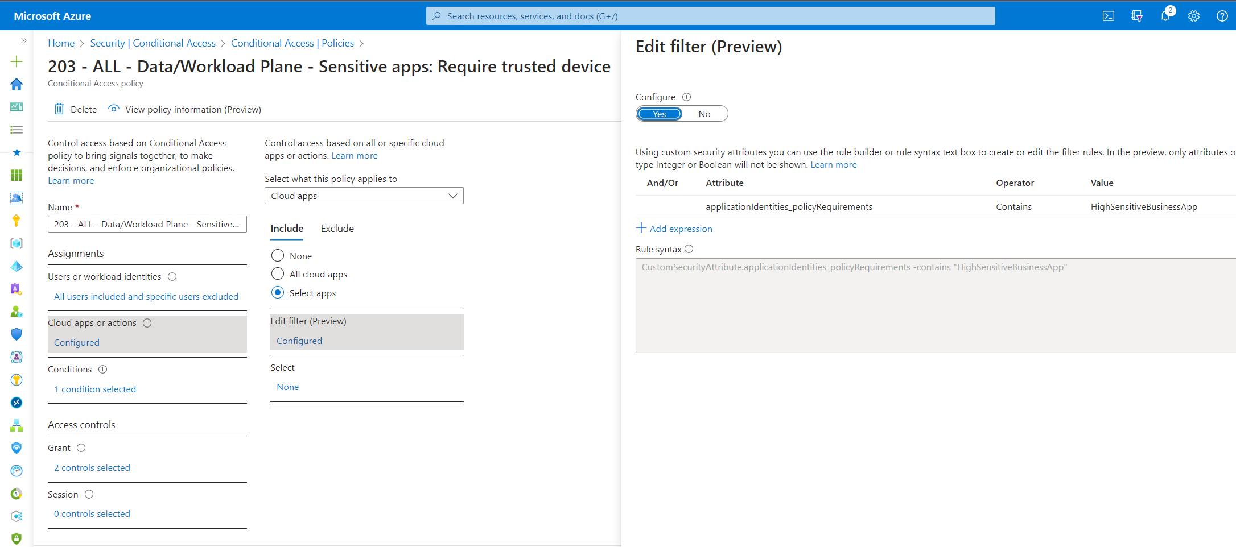Open green hierarchy Management groups icon
The image size is (1236, 547).
17,425
